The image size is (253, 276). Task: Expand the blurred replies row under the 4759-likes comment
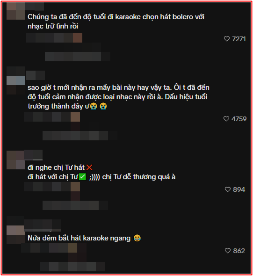tap(80, 136)
